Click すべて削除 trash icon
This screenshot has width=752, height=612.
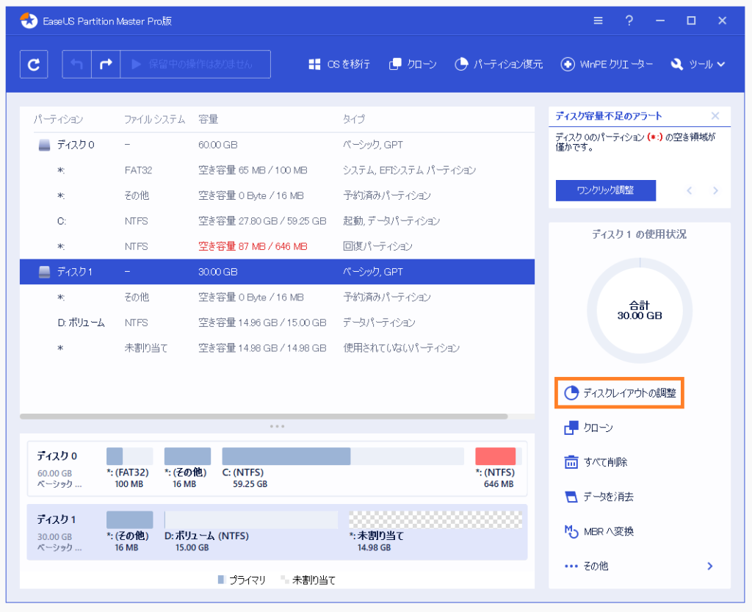click(x=571, y=462)
